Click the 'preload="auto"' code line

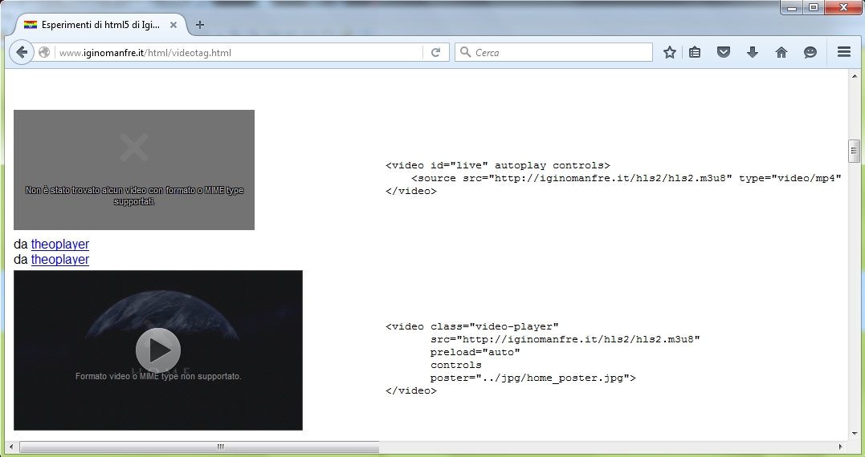click(x=475, y=352)
